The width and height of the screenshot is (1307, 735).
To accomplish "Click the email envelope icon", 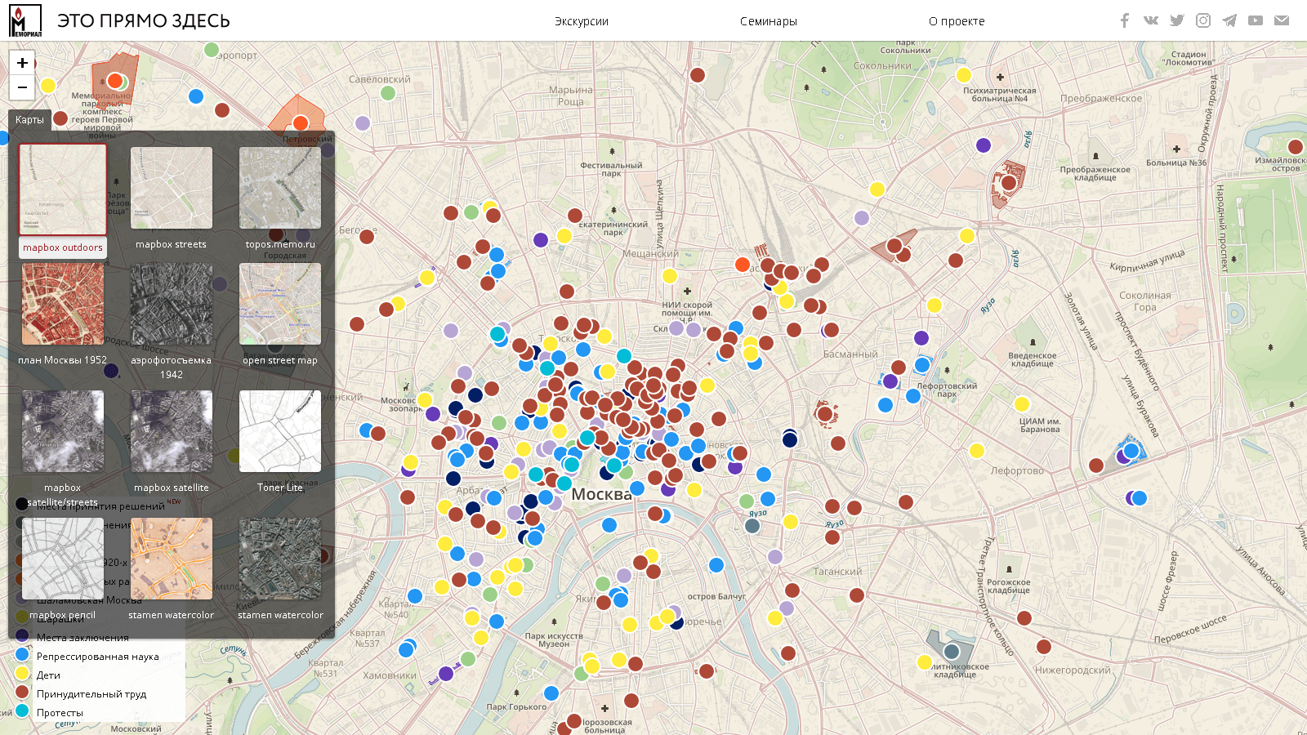I will pyautogui.click(x=1282, y=20).
